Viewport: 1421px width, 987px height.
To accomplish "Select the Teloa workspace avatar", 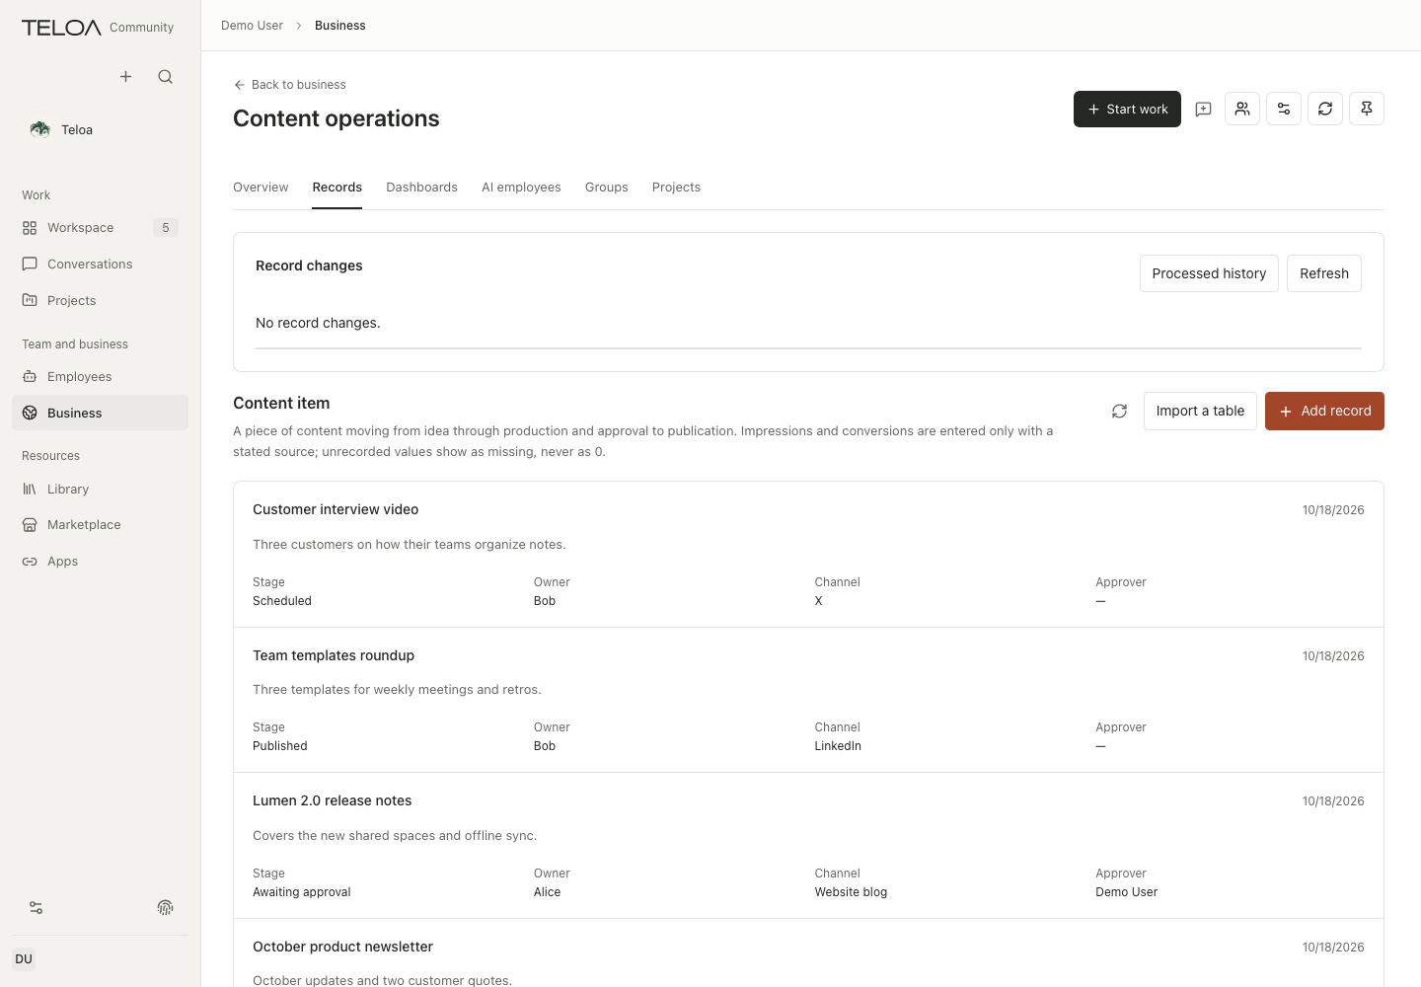I will [40, 129].
